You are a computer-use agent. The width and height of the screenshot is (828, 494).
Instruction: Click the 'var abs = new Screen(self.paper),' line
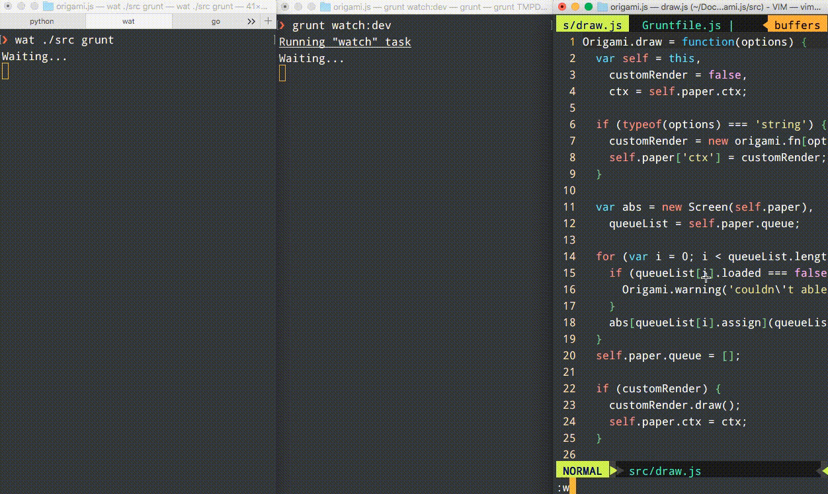[x=704, y=207]
